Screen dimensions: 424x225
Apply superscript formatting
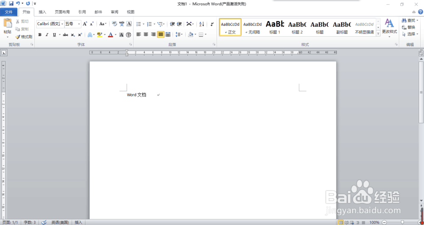click(x=80, y=35)
